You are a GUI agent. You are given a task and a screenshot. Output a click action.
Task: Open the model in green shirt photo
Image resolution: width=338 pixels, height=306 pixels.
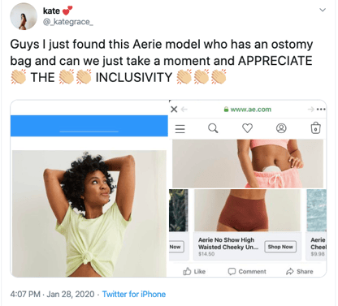pos(89,213)
